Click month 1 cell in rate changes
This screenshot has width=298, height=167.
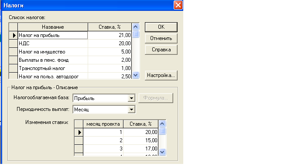point(103,132)
